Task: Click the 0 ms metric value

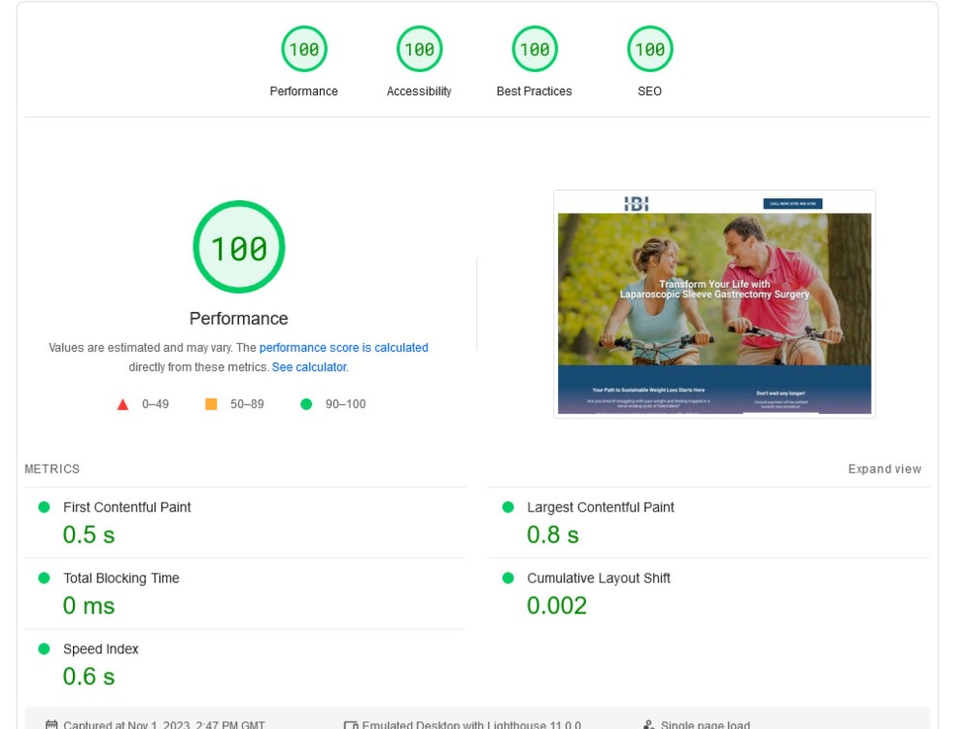Action: (x=88, y=606)
